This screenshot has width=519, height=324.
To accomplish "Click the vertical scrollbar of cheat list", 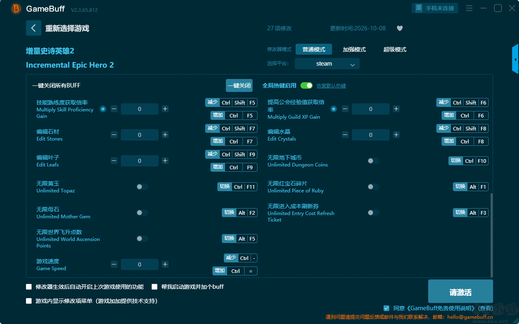I will pyautogui.click(x=492, y=235).
